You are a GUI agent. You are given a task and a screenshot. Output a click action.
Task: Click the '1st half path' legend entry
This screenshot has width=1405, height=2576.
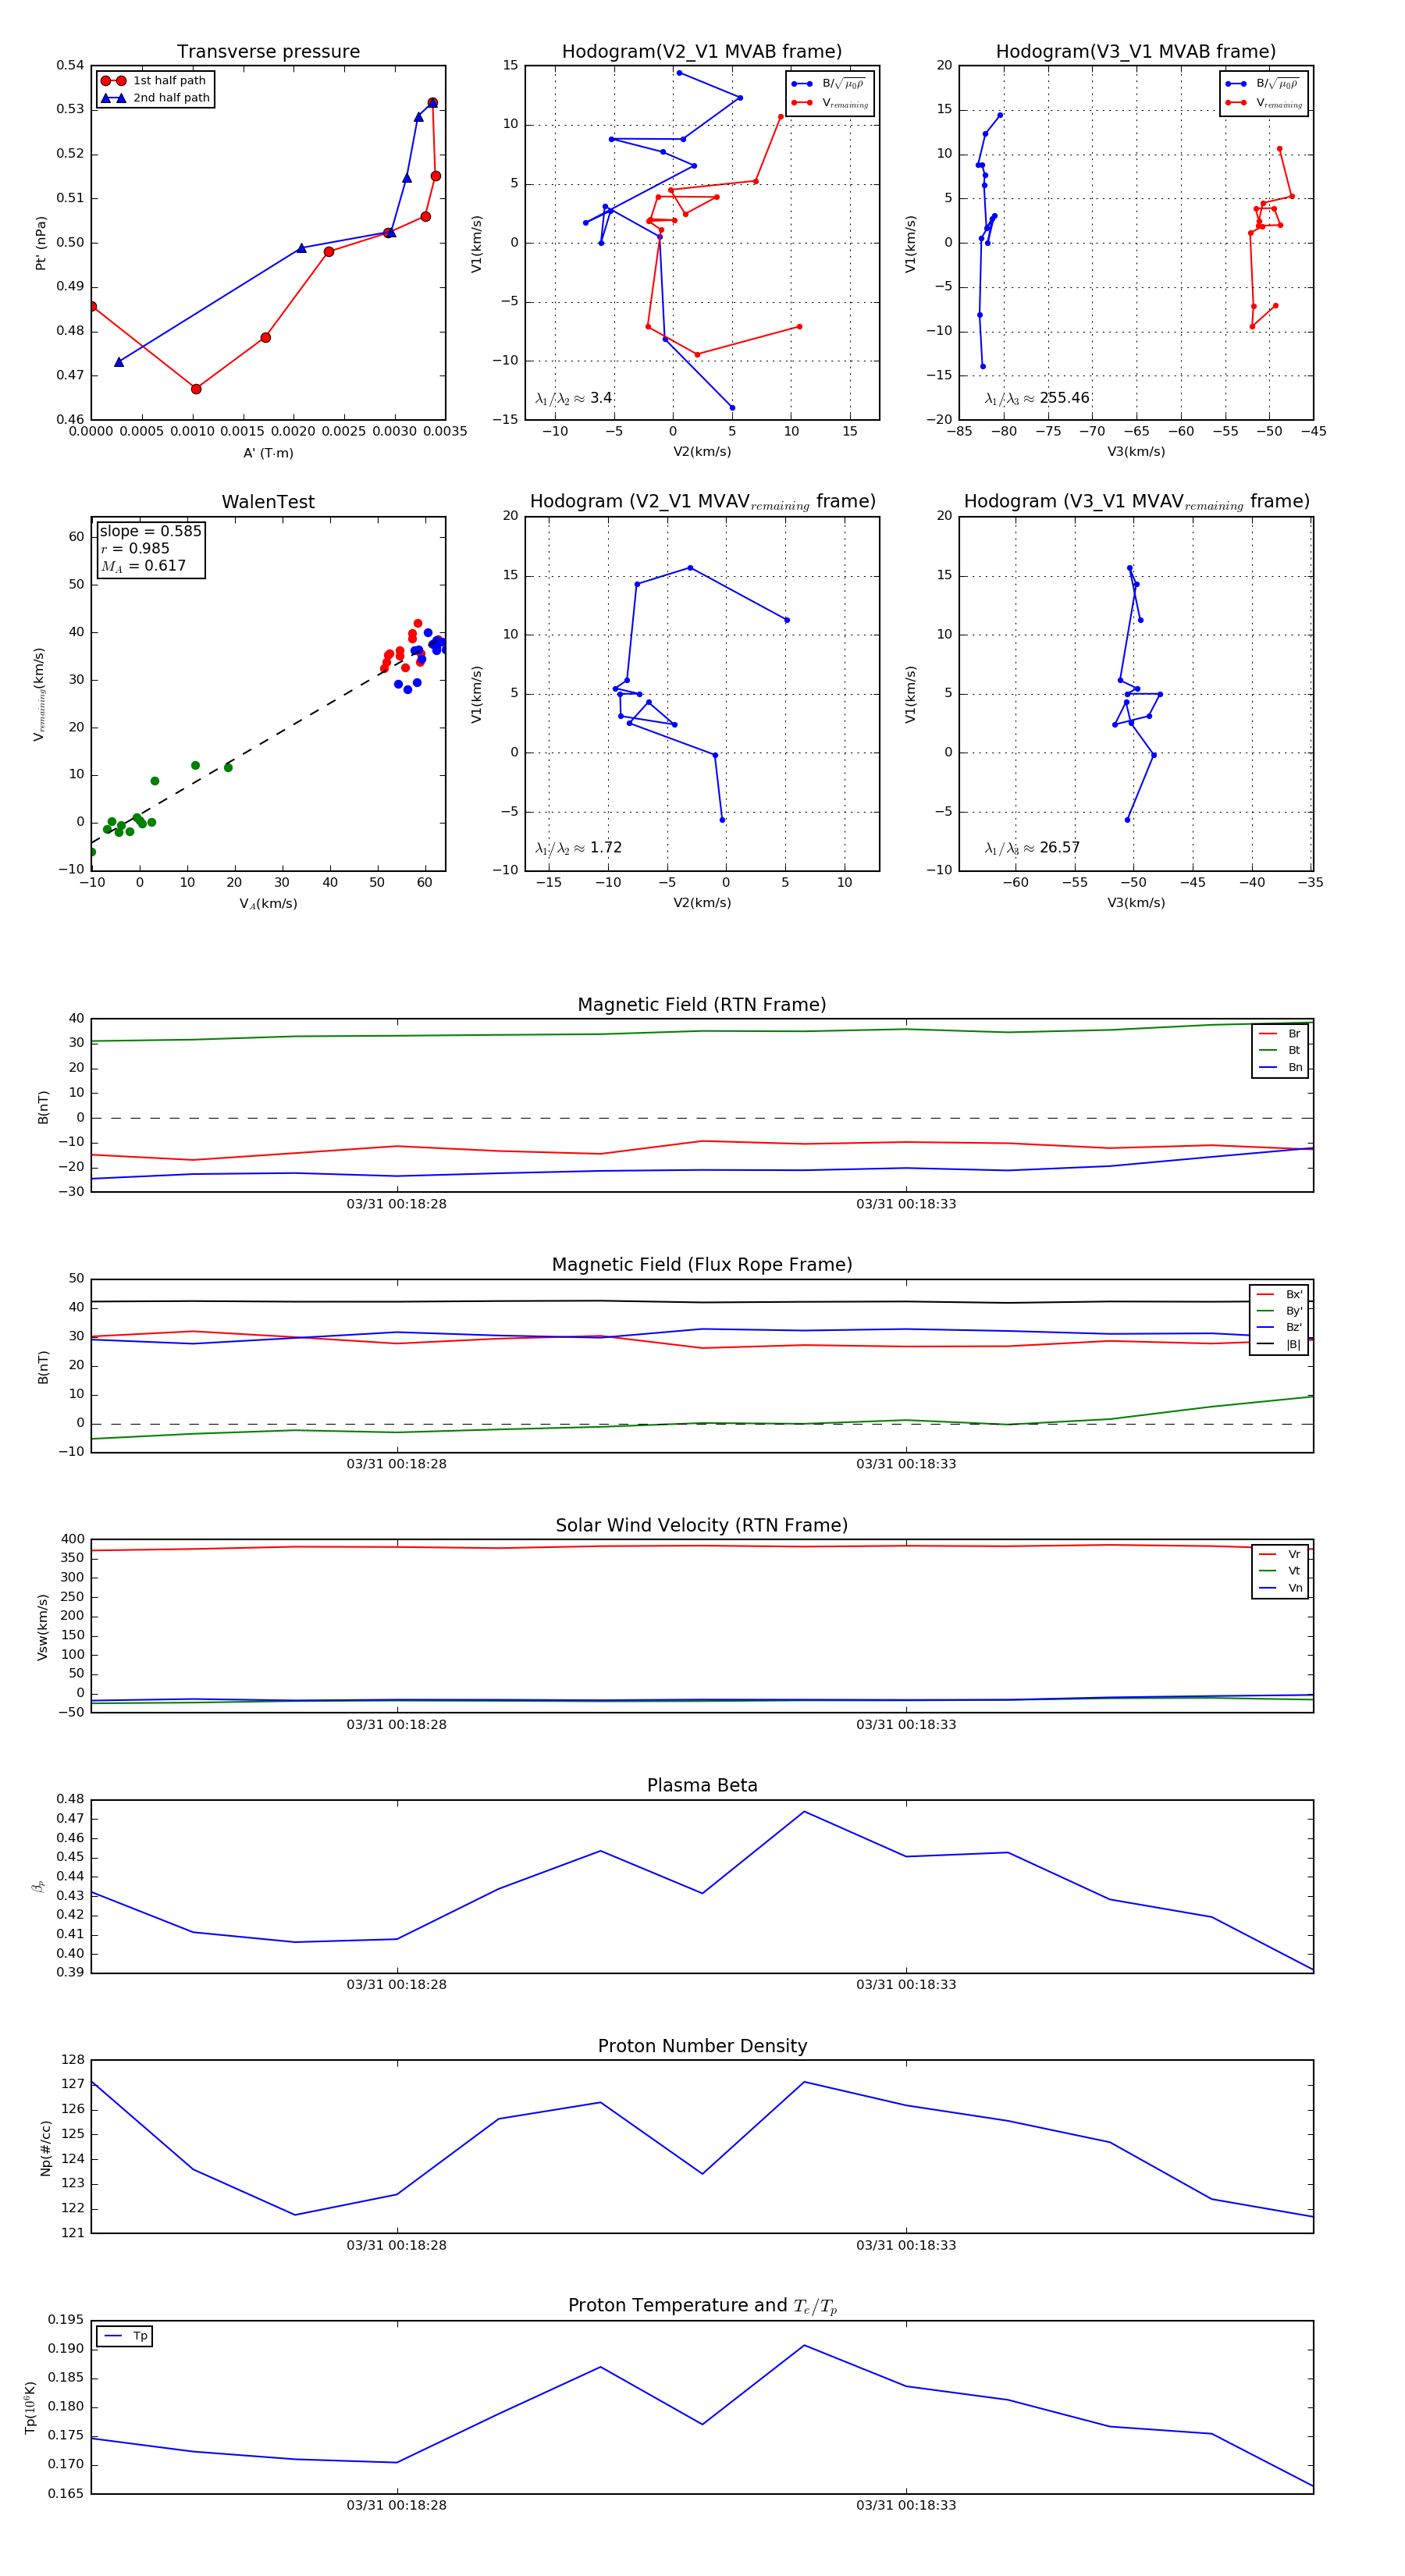[x=155, y=81]
